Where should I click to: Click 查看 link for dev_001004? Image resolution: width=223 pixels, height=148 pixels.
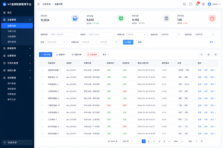pyautogui.click(x=200, y=91)
